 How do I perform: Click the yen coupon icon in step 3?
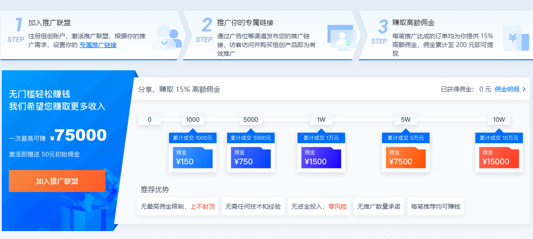tap(516, 38)
